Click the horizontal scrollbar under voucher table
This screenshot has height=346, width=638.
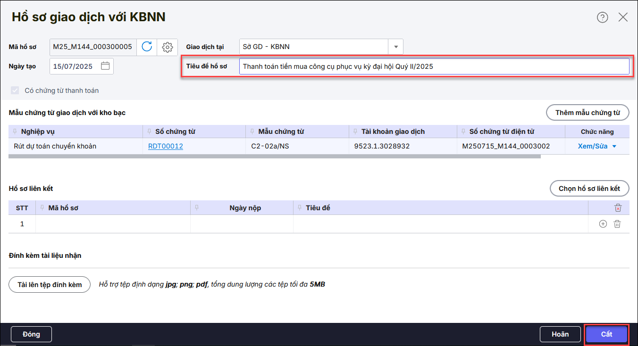click(x=275, y=156)
